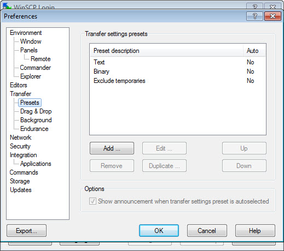Confirm preferences with the OK button

coord(159,231)
